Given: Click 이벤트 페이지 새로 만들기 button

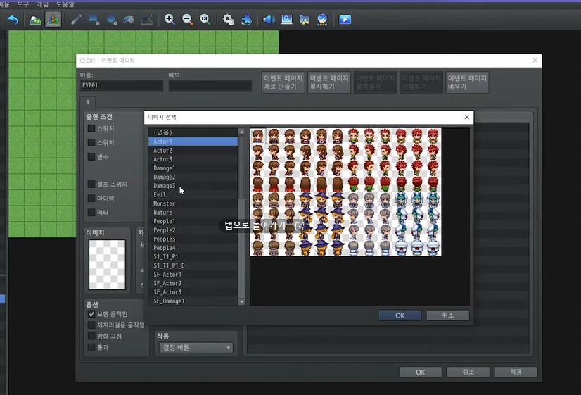Looking at the screenshot, I should (x=283, y=82).
